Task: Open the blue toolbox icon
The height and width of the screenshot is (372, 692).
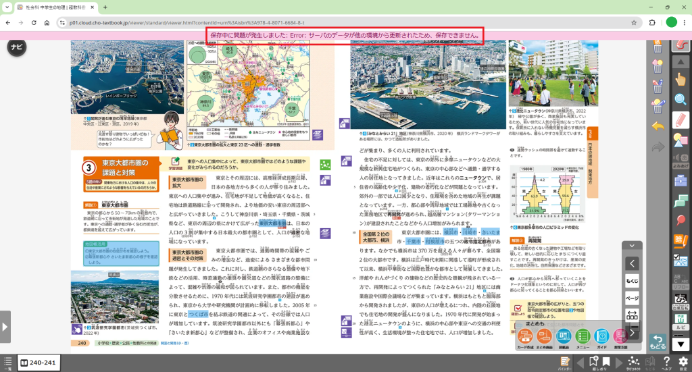Action: (681, 180)
